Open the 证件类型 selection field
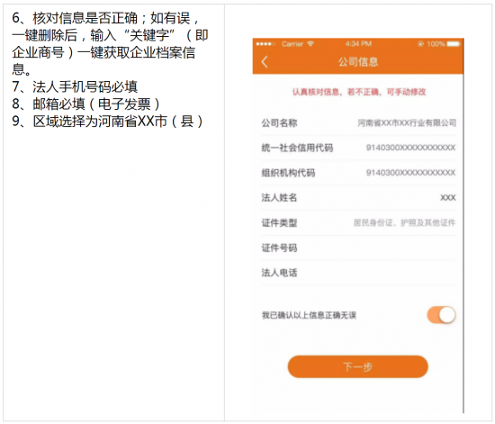 tap(358, 223)
